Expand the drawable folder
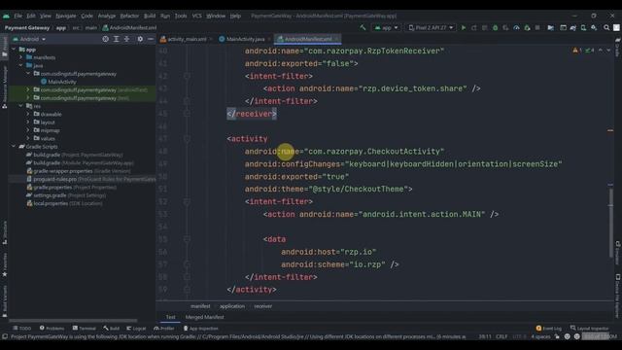This screenshot has width=622, height=350. (28, 115)
